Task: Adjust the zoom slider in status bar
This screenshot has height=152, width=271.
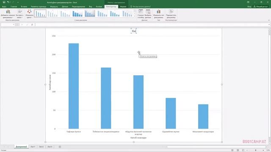Action: pos(255,150)
